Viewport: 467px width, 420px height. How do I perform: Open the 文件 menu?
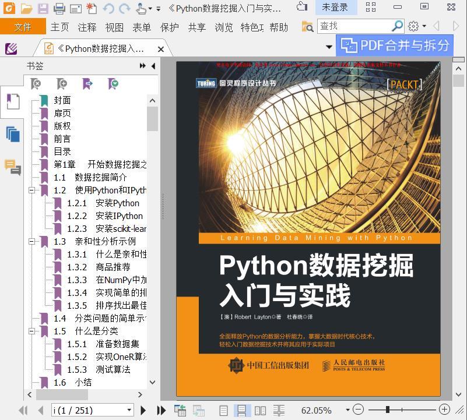23,27
